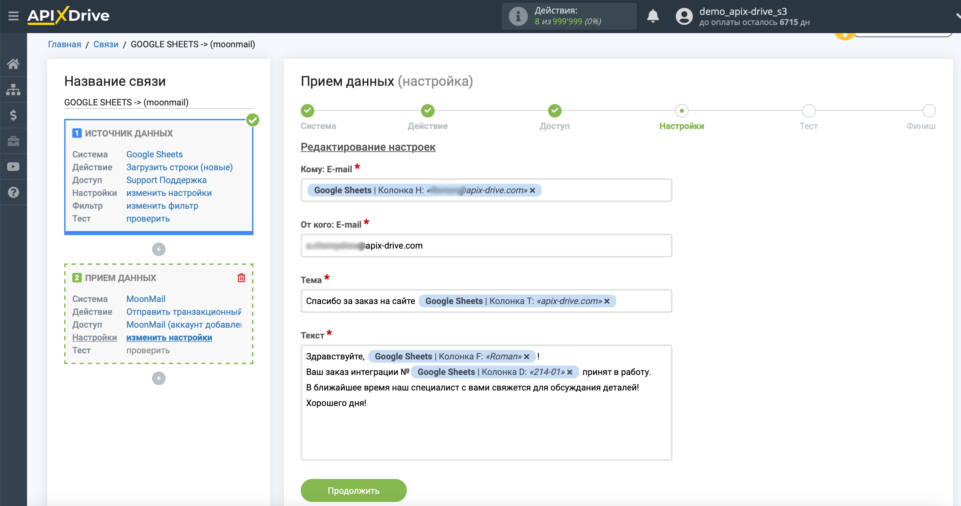The image size is (961, 506).
Task: Go to the Доступ step
Action: click(555, 111)
